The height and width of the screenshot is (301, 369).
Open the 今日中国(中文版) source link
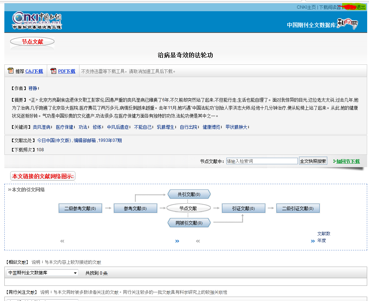point(54,140)
